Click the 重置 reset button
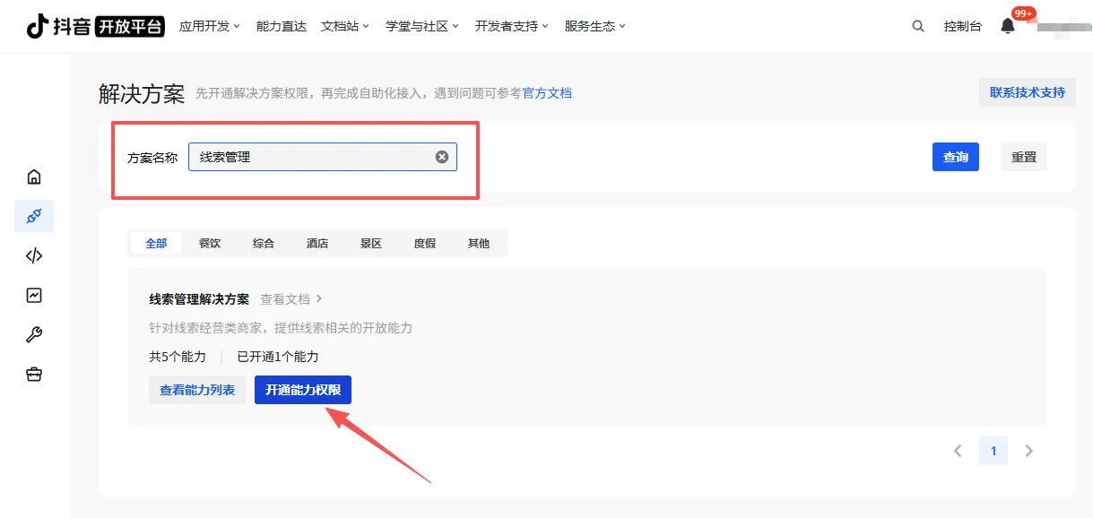The width and height of the screenshot is (1093, 518). pyautogui.click(x=1024, y=157)
